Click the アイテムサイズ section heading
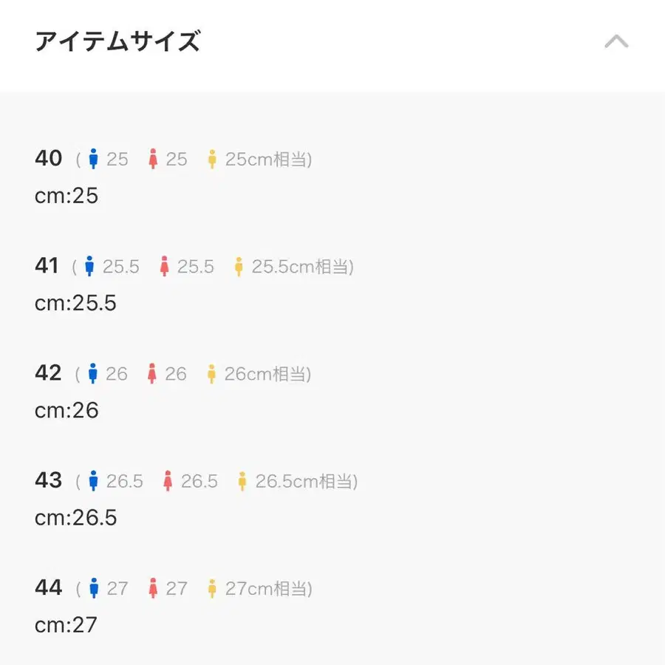 (x=117, y=42)
